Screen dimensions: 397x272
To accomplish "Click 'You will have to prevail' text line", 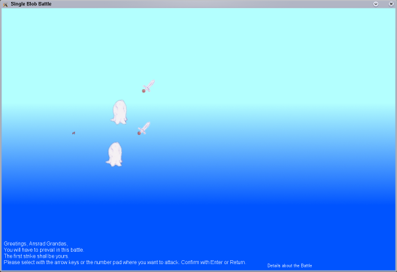I will pos(43,250).
